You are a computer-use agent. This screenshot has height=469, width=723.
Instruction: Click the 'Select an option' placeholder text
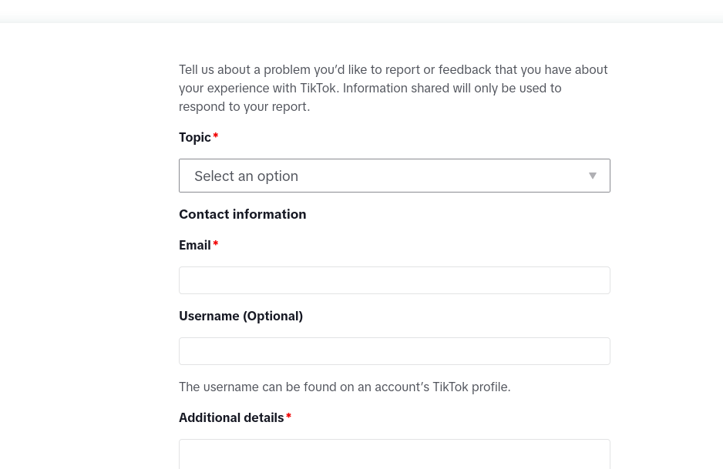(x=246, y=176)
